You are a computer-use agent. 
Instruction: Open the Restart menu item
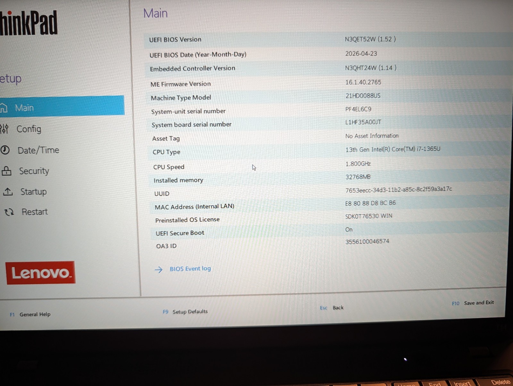(x=35, y=212)
